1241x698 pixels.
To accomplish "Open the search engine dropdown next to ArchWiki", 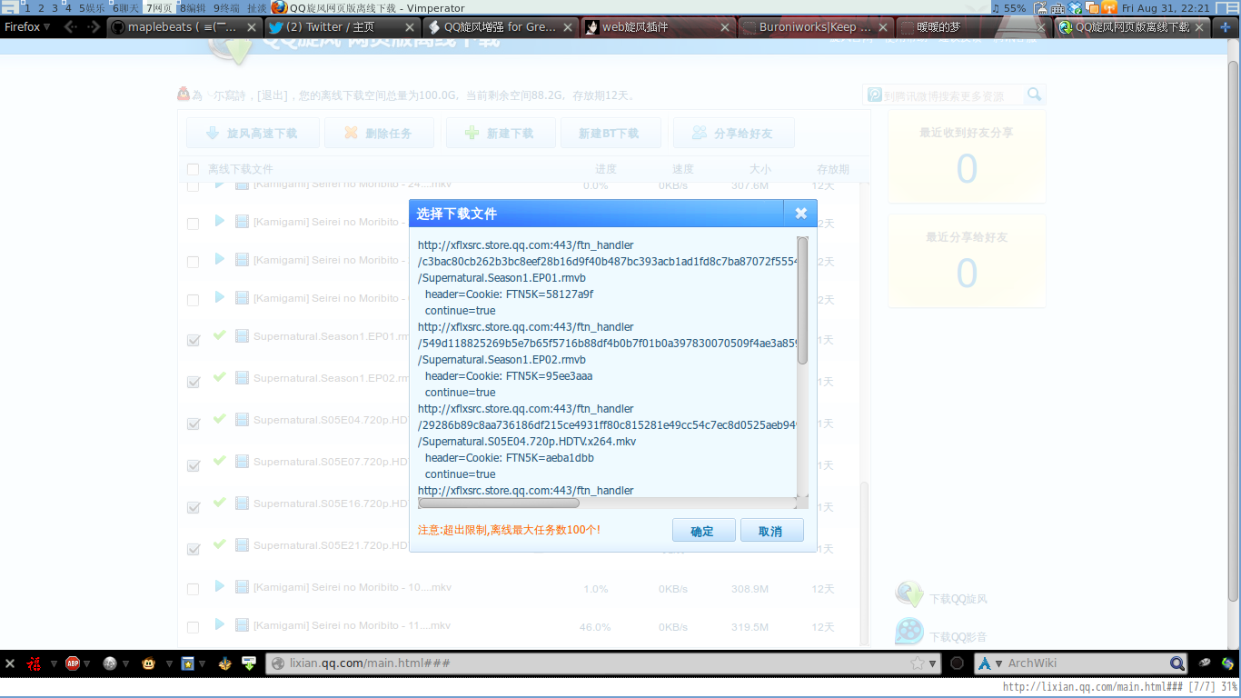I will point(999,664).
